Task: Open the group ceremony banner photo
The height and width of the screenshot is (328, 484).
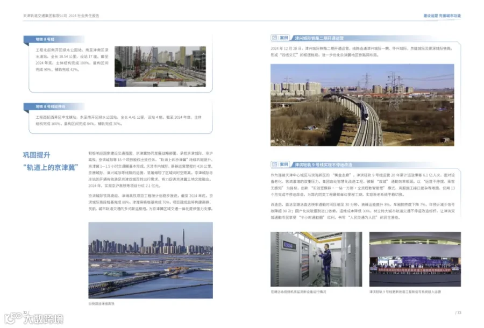Action: 415,259
